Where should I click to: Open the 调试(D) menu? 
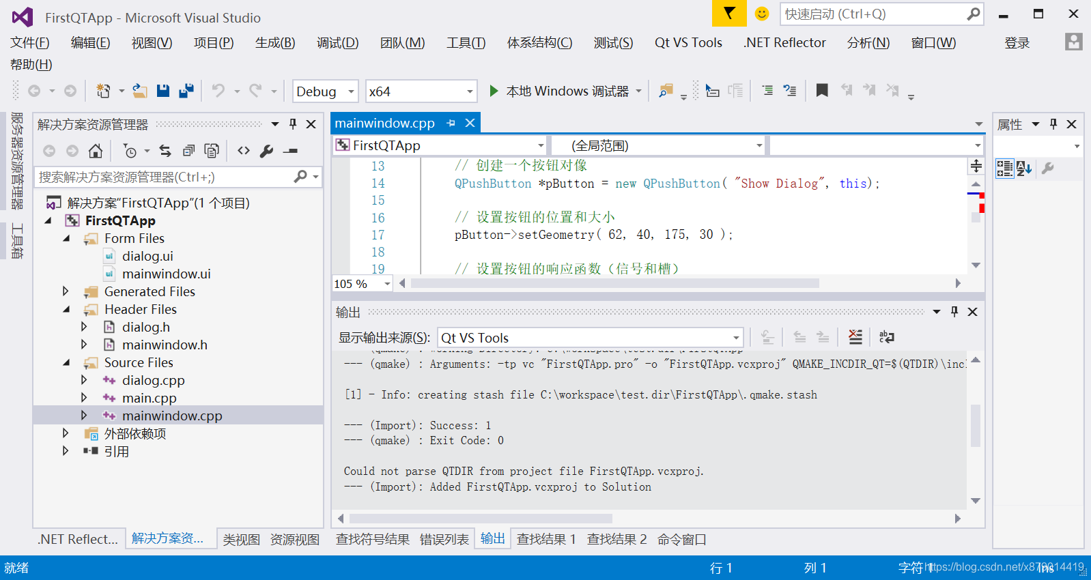337,43
